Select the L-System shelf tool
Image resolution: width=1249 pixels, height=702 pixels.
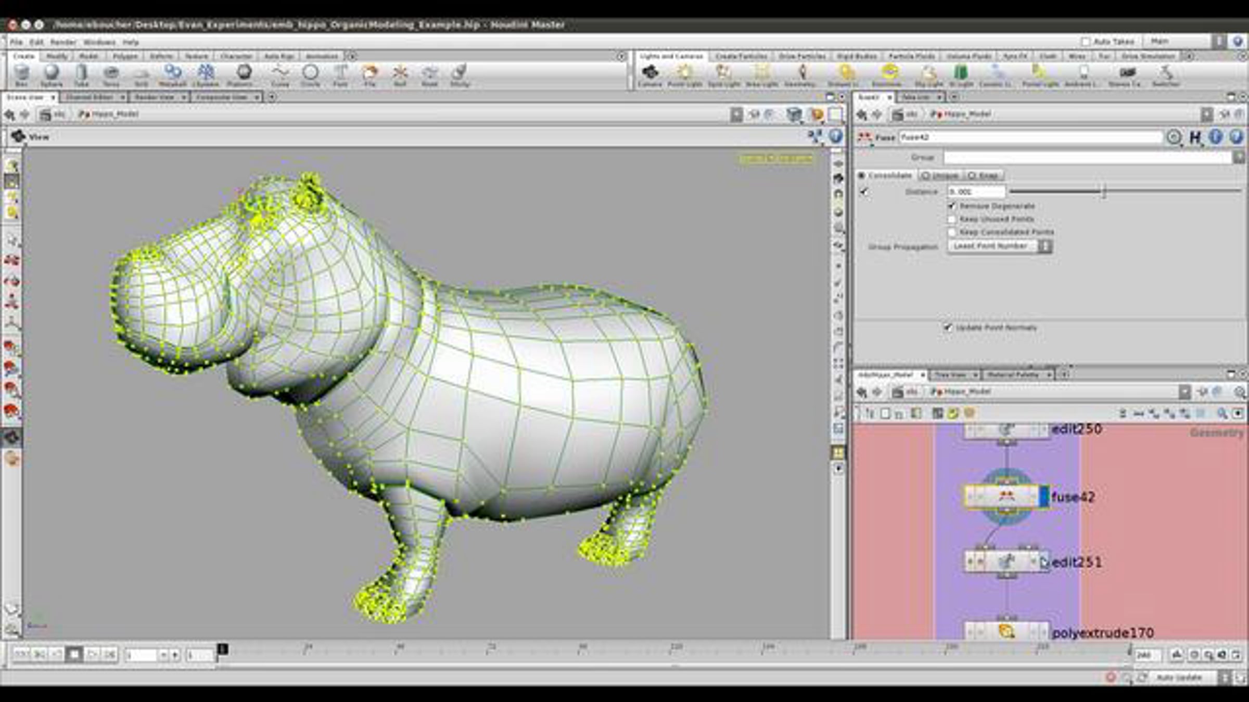[206, 75]
